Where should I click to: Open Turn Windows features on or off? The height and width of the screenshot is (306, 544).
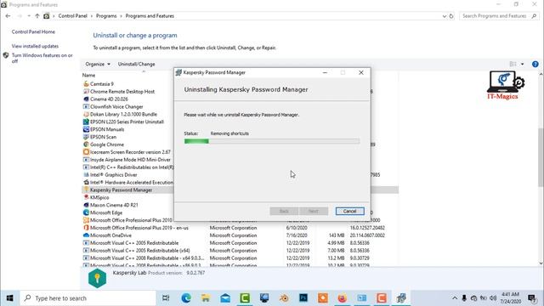[42, 58]
